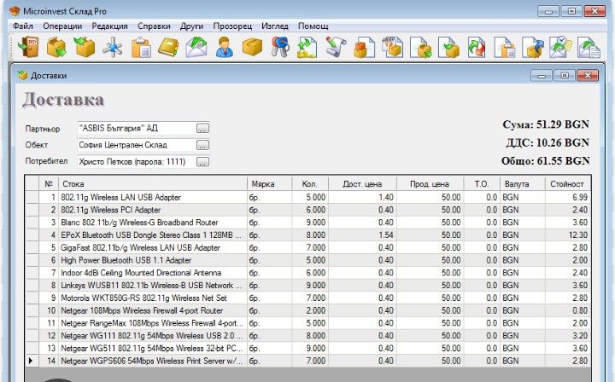The height and width of the screenshot is (382, 615).
Task: Select row 802.11g Wireless LAN USB Adapter
Action: (x=307, y=197)
